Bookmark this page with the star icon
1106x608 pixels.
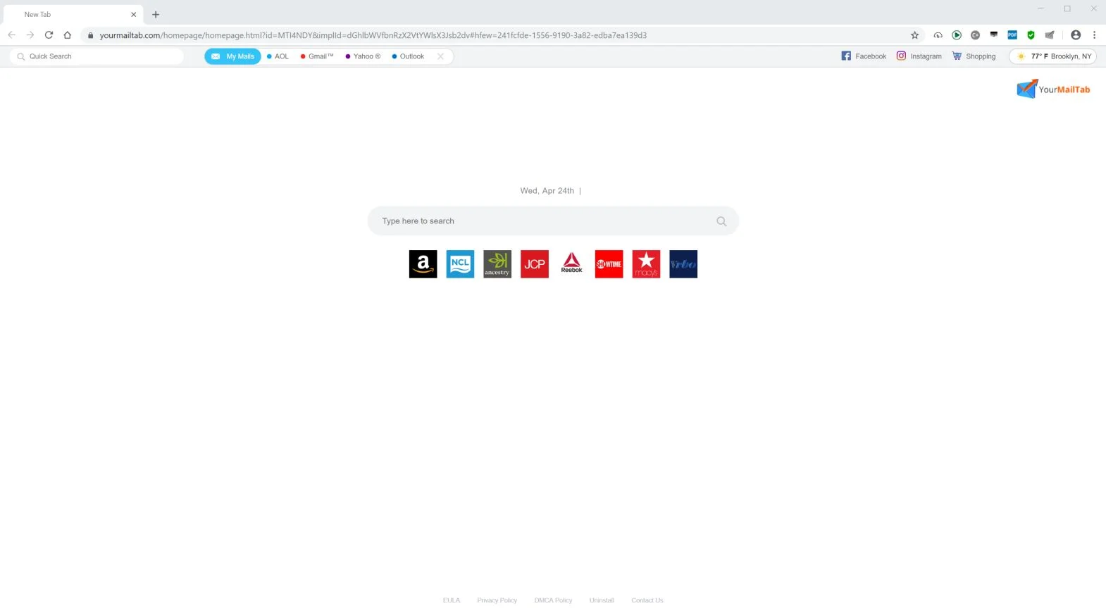pyautogui.click(x=915, y=35)
